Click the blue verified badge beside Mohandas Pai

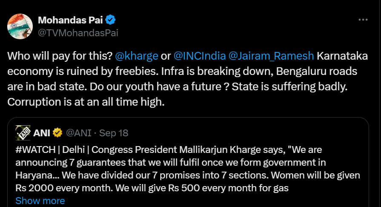tap(111, 20)
